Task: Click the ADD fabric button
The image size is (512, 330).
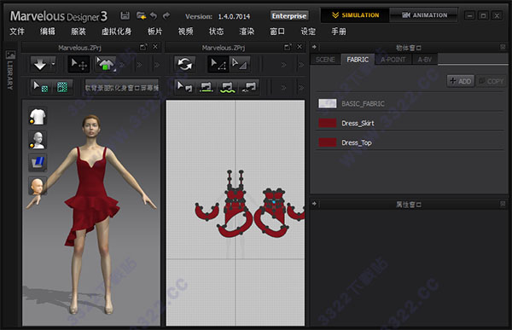Action: (x=461, y=81)
